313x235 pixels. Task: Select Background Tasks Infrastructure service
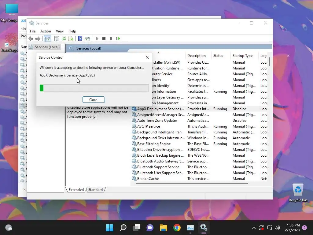199,138
